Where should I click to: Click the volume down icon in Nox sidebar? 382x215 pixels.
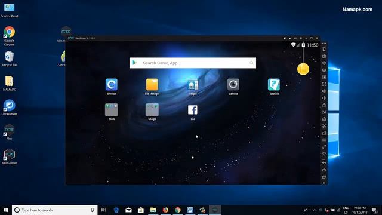pyautogui.click(x=324, y=98)
